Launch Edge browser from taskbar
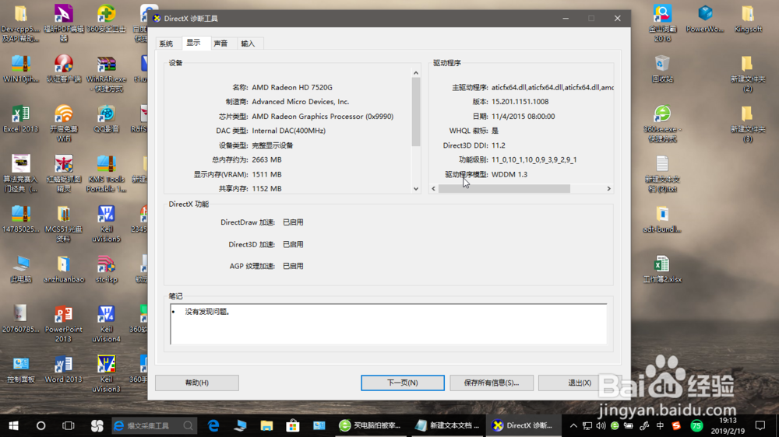 tap(213, 425)
